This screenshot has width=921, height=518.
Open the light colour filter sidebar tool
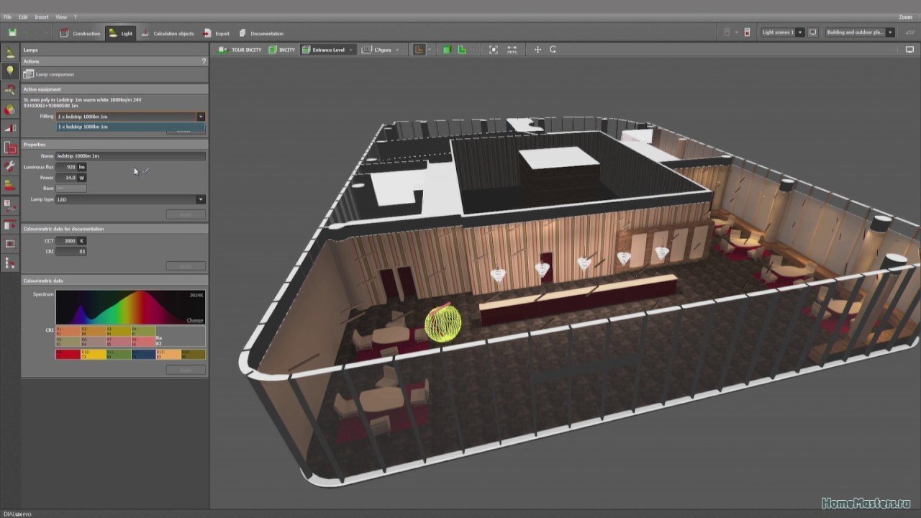pos(10,109)
